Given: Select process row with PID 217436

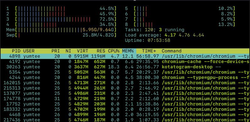Looking at the screenshot, I should click(x=125, y=120).
